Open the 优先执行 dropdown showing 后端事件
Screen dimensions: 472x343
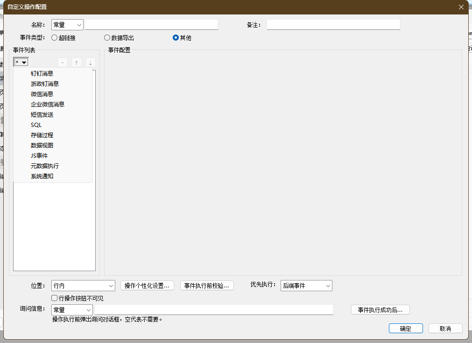306,286
